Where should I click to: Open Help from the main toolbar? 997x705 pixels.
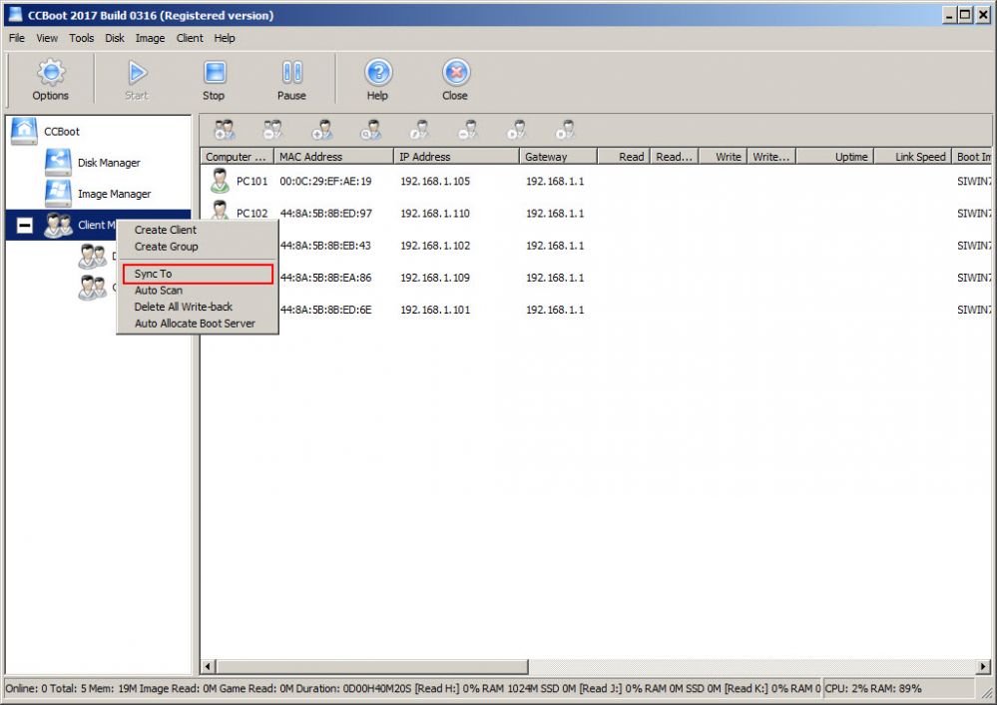pyautogui.click(x=377, y=80)
